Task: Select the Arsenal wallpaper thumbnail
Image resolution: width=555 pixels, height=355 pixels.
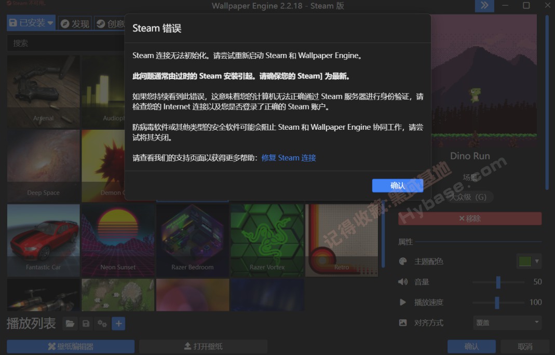Action: click(x=43, y=91)
